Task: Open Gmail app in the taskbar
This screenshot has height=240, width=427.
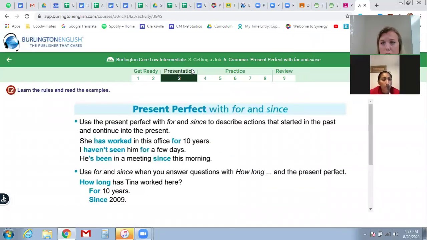Action: (x=86, y=234)
